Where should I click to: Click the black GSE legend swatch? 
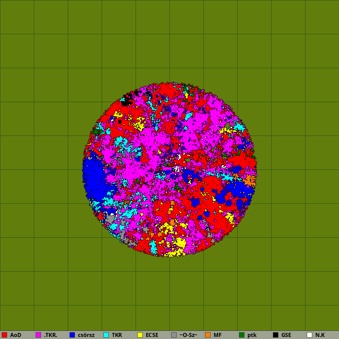pyautogui.click(x=276, y=335)
